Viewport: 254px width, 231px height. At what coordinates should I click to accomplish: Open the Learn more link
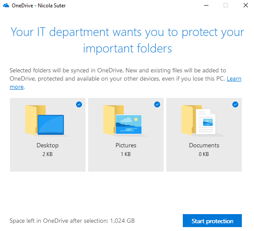(x=234, y=79)
